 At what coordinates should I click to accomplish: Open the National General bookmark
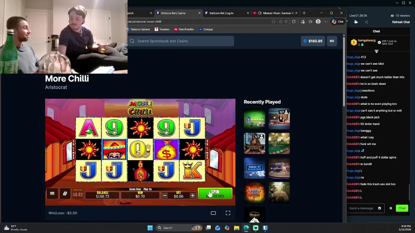[x=138, y=29]
